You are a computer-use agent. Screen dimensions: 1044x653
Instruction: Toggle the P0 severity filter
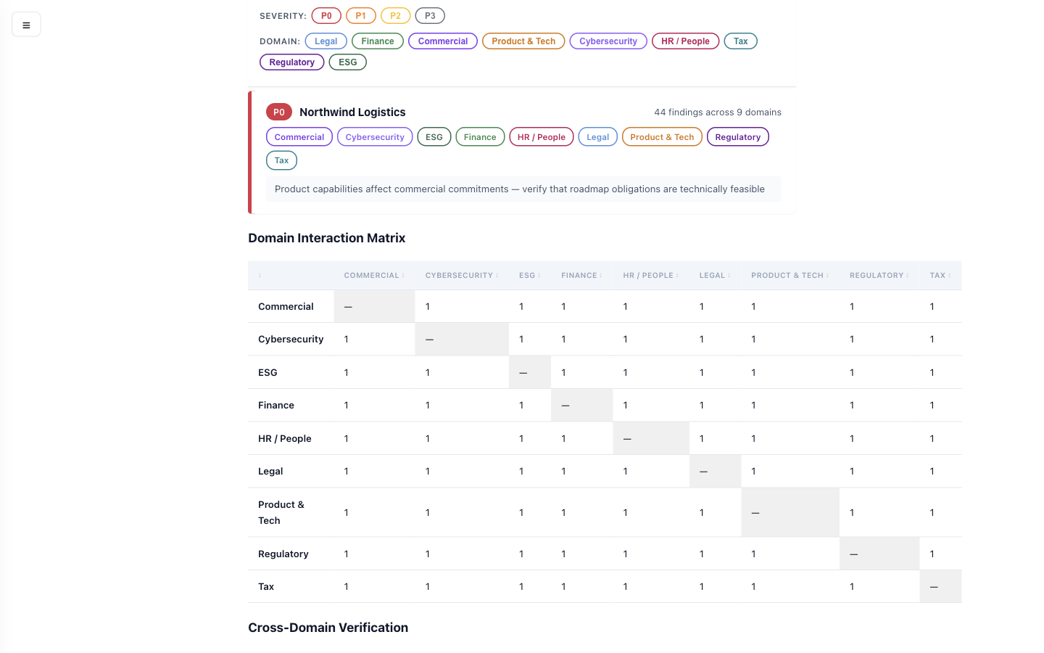(x=326, y=16)
